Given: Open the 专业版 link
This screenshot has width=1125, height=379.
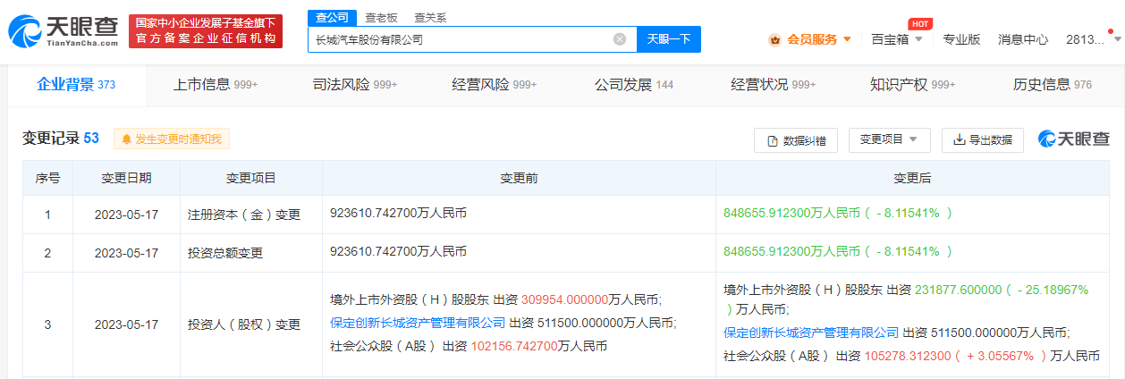Looking at the screenshot, I should tap(961, 39).
